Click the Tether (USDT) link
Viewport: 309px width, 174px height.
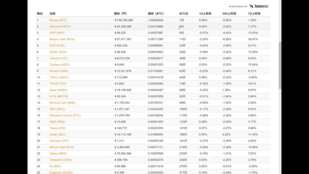coord(58,77)
